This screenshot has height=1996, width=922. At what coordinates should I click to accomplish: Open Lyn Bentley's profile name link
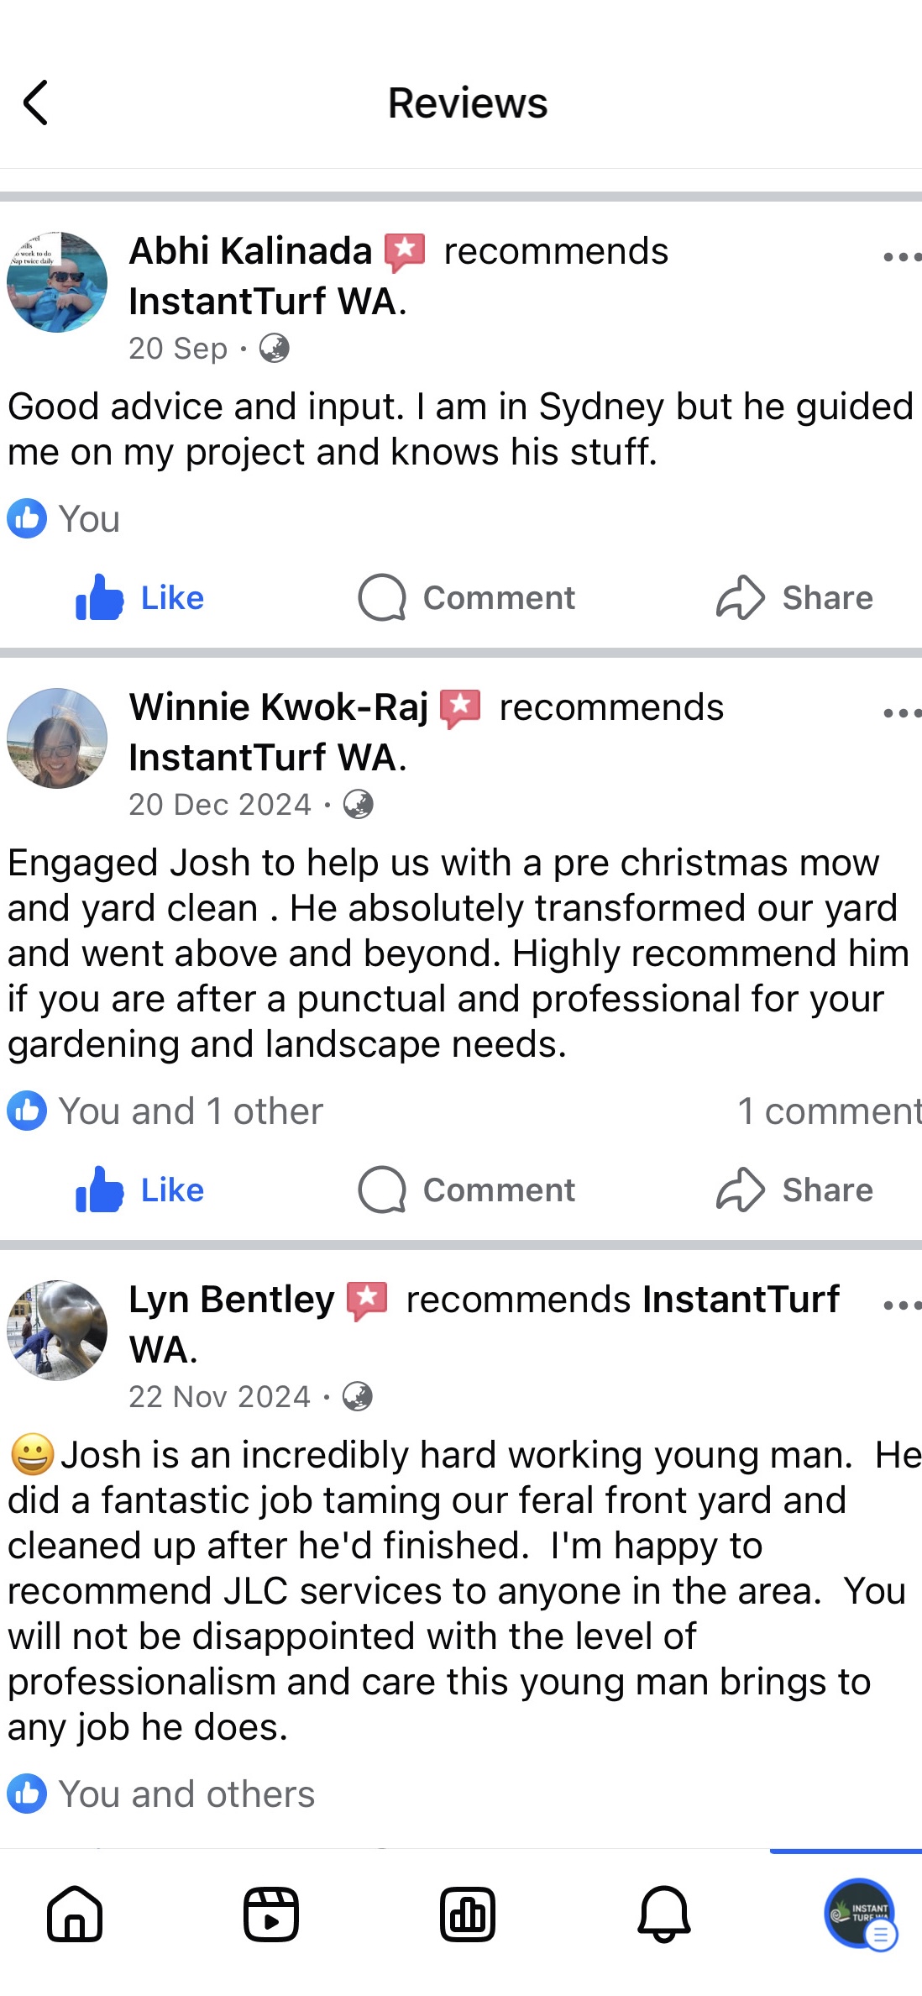232,1300
